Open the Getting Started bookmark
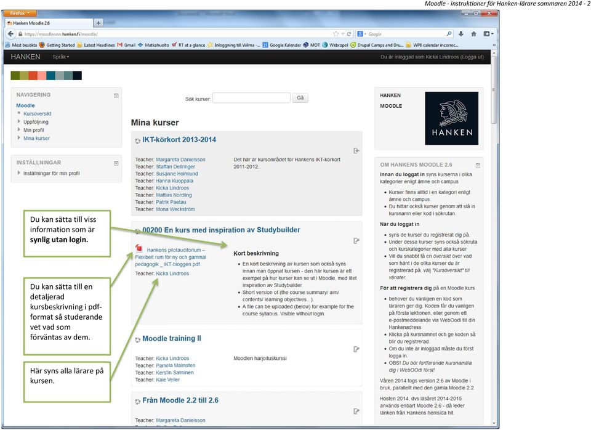The image size is (591, 430). (x=57, y=45)
